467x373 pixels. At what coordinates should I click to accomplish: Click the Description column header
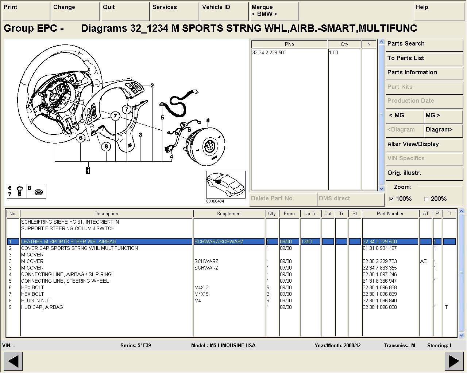coord(106,214)
